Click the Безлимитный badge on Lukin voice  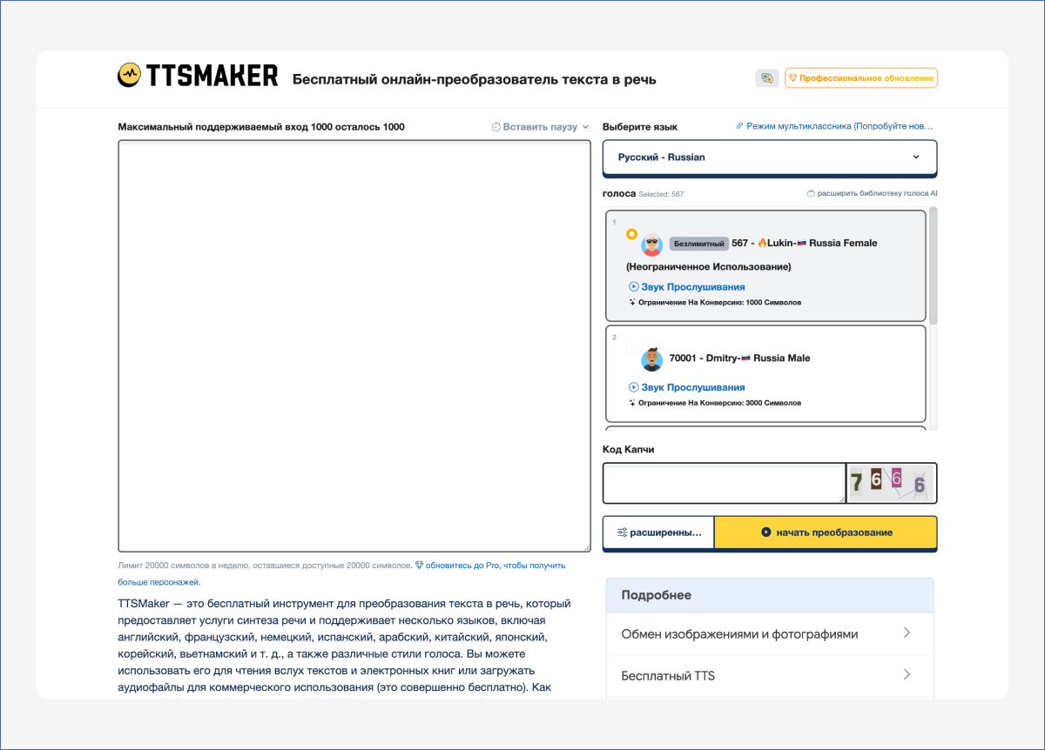click(698, 244)
